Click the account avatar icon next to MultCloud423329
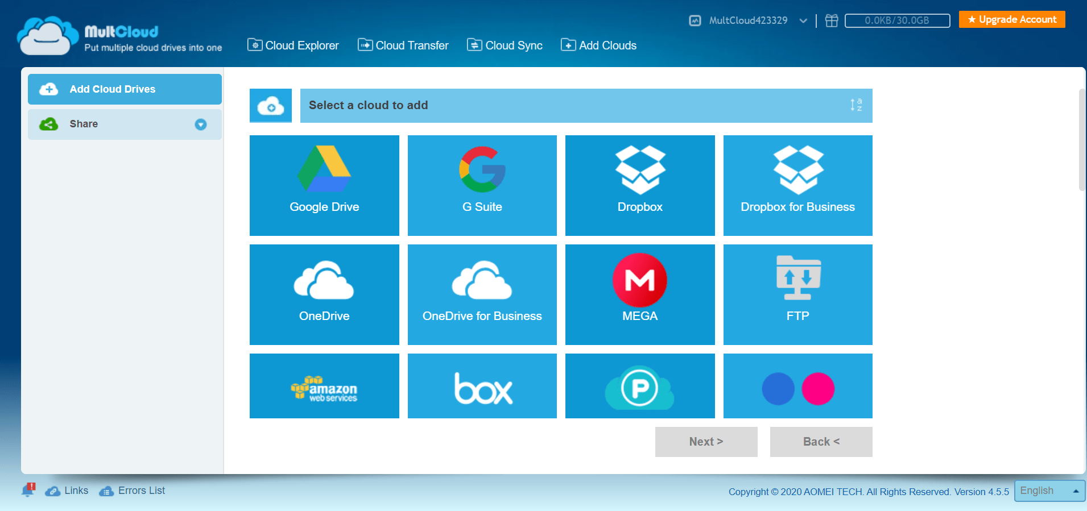Screen dimensions: 1087x511 pos(695,21)
